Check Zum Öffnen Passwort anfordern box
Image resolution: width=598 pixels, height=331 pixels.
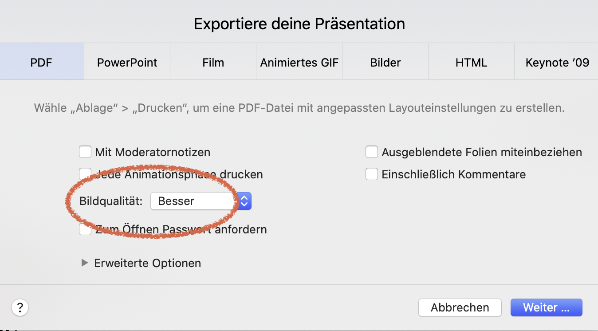point(85,229)
